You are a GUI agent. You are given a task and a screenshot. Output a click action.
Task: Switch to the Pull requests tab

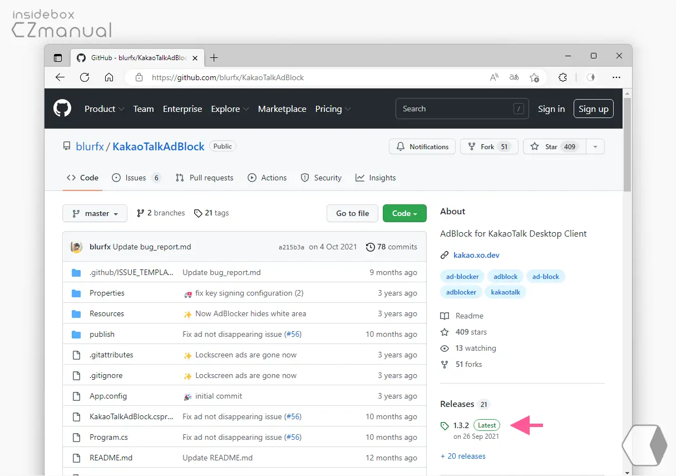204,178
